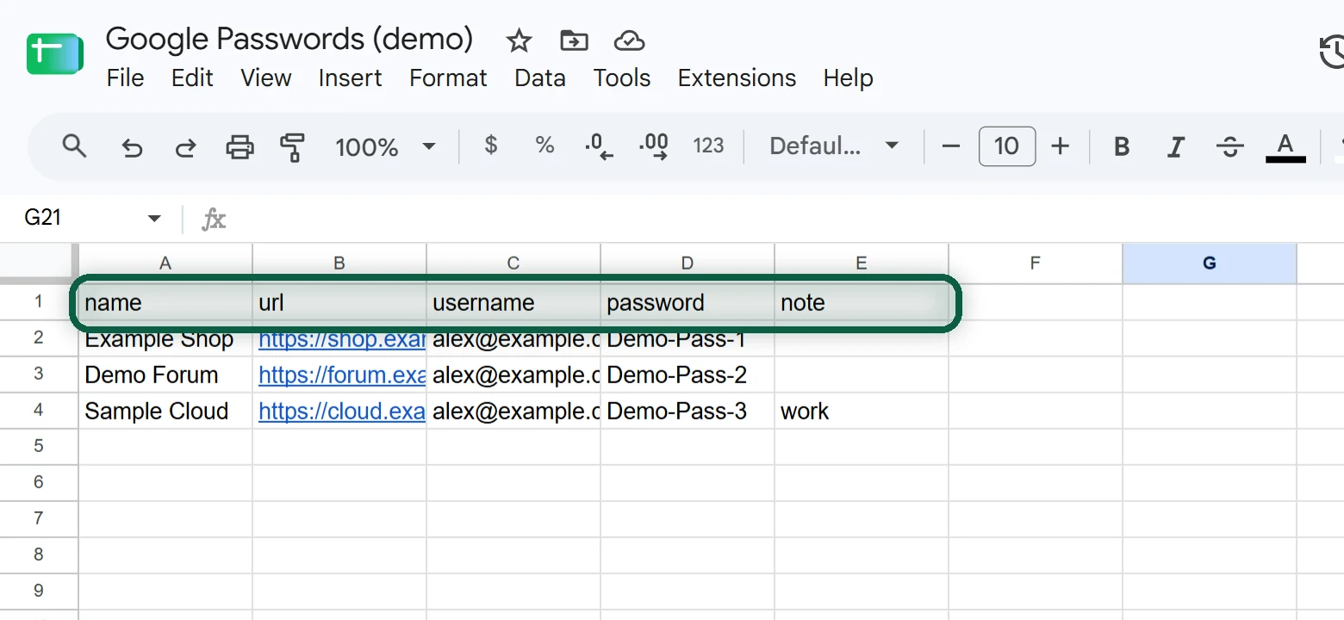Select column A header

click(165, 263)
